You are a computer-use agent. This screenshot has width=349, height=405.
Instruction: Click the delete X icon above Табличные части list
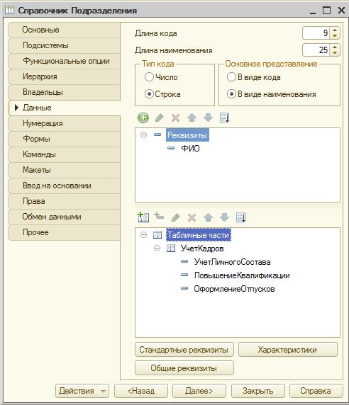[192, 217]
